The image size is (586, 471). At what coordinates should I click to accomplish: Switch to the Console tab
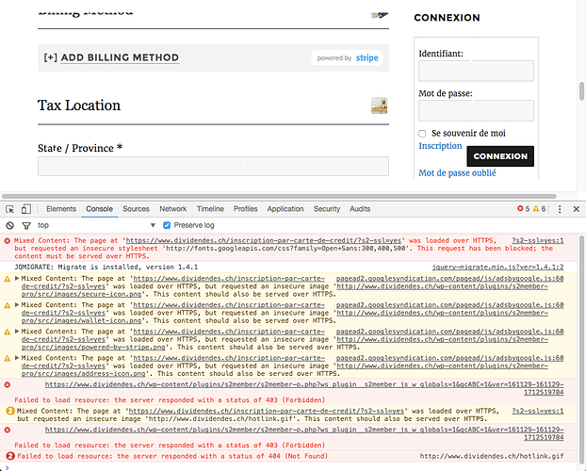coord(100,209)
